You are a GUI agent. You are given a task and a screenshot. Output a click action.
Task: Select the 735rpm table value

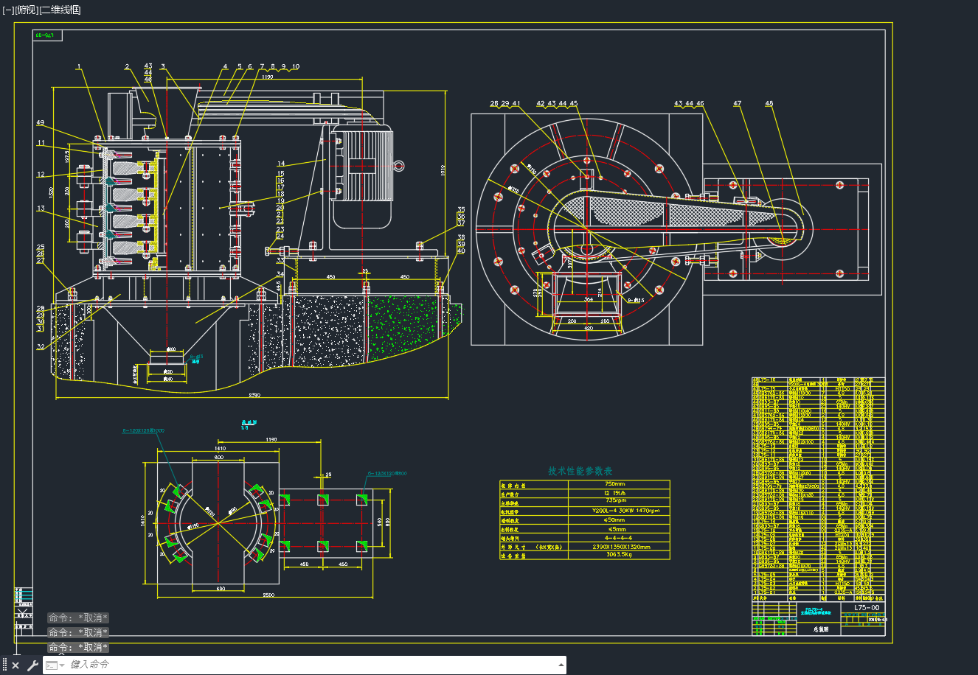(x=615, y=500)
